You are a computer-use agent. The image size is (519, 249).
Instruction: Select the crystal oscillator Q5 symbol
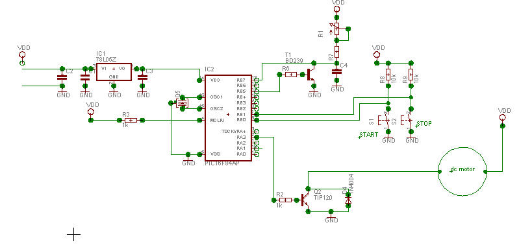(x=182, y=103)
